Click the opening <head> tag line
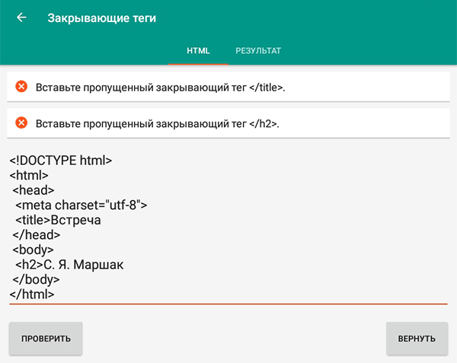 (x=34, y=190)
